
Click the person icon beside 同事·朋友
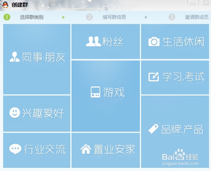click(15, 57)
